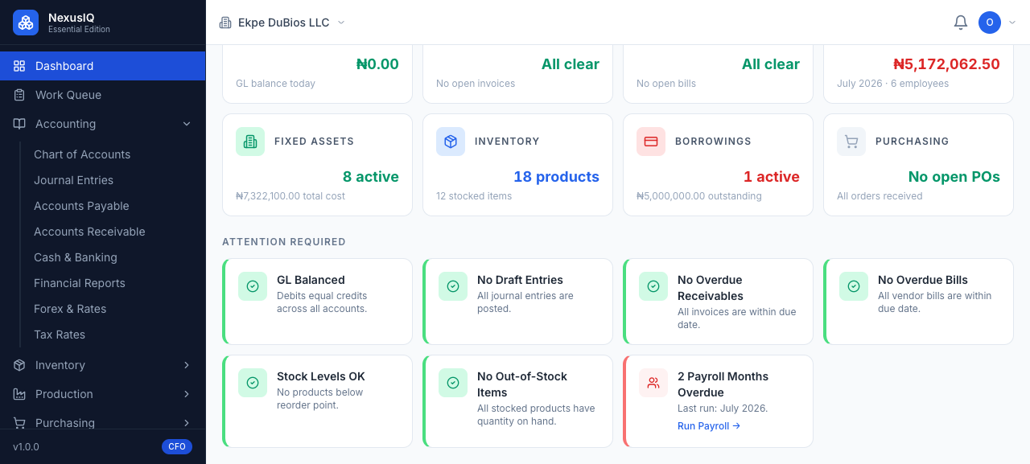This screenshot has width=1030, height=464.
Task: Open the notifications bell
Action: click(961, 23)
